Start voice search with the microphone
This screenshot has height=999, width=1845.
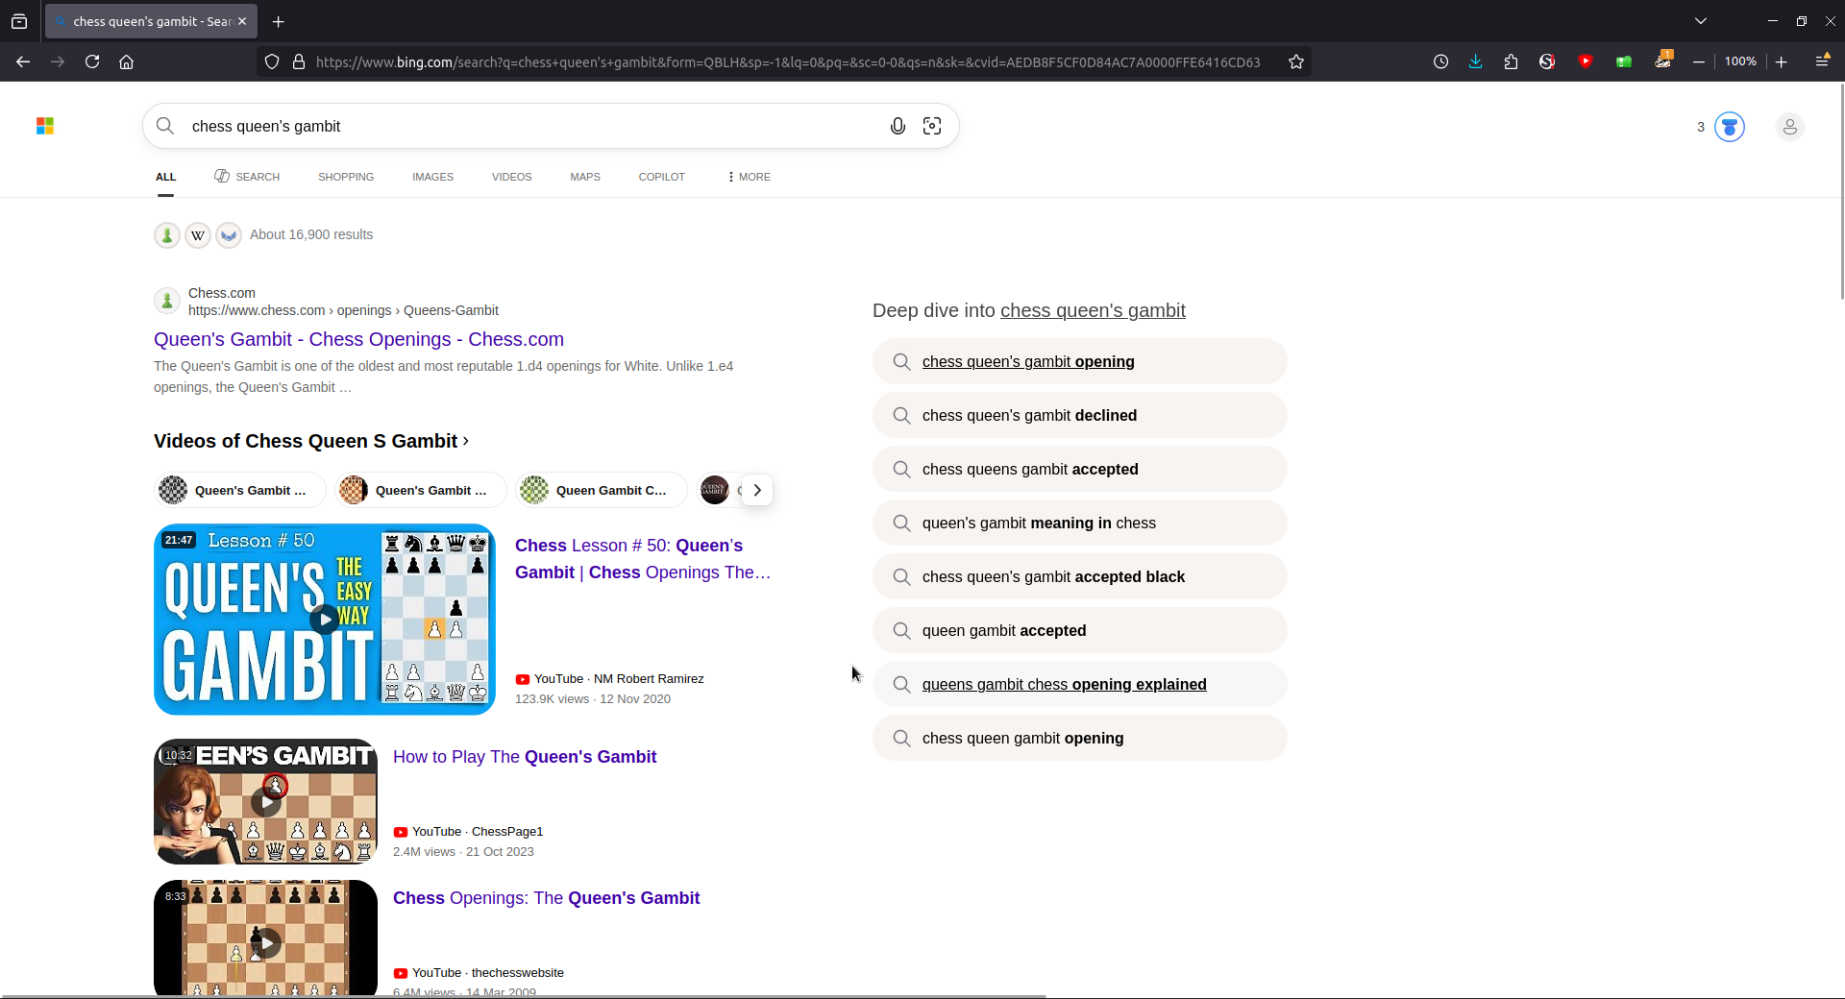(898, 126)
